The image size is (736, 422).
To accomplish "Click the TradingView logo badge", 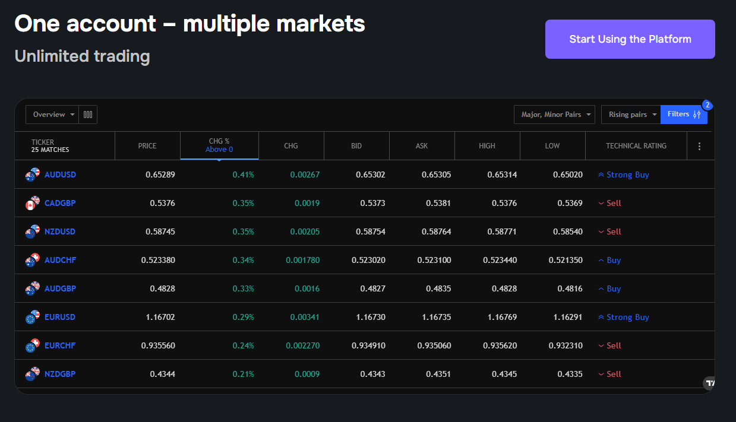I will click(709, 383).
